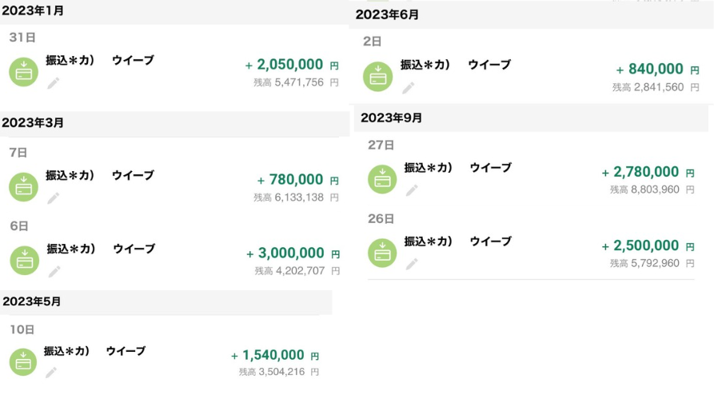
Task: Edit memo for the March 6 transfer
Action: click(54, 271)
